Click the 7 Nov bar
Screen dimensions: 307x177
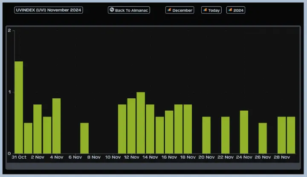[84, 138]
